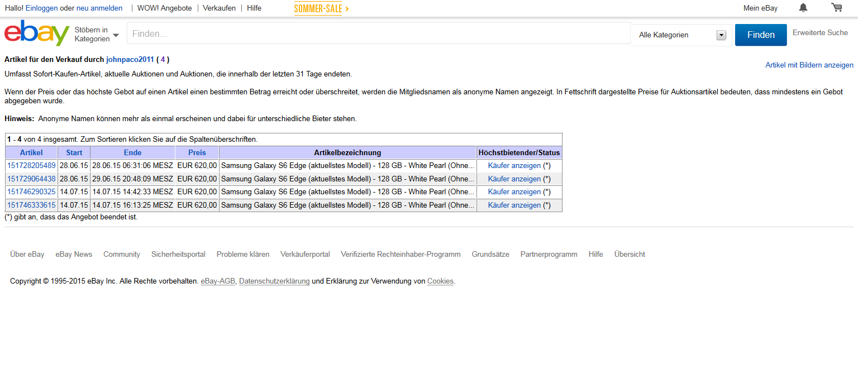Open item 151728205489

tap(31, 166)
